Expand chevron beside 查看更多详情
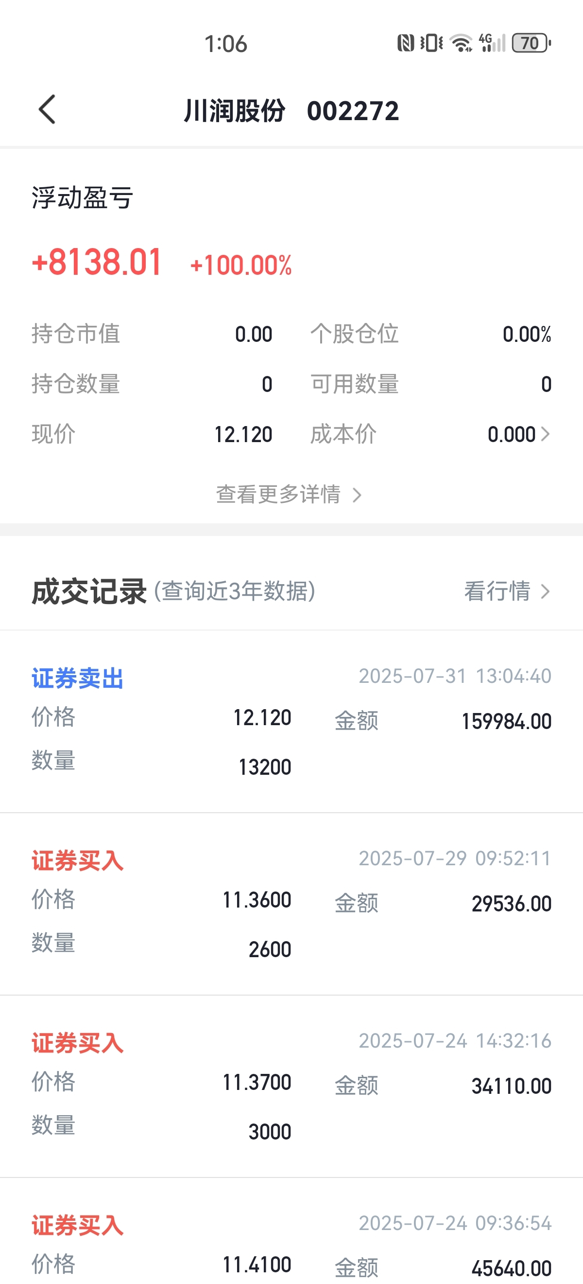The width and height of the screenshot is (583, 1284). click(357, 495)
